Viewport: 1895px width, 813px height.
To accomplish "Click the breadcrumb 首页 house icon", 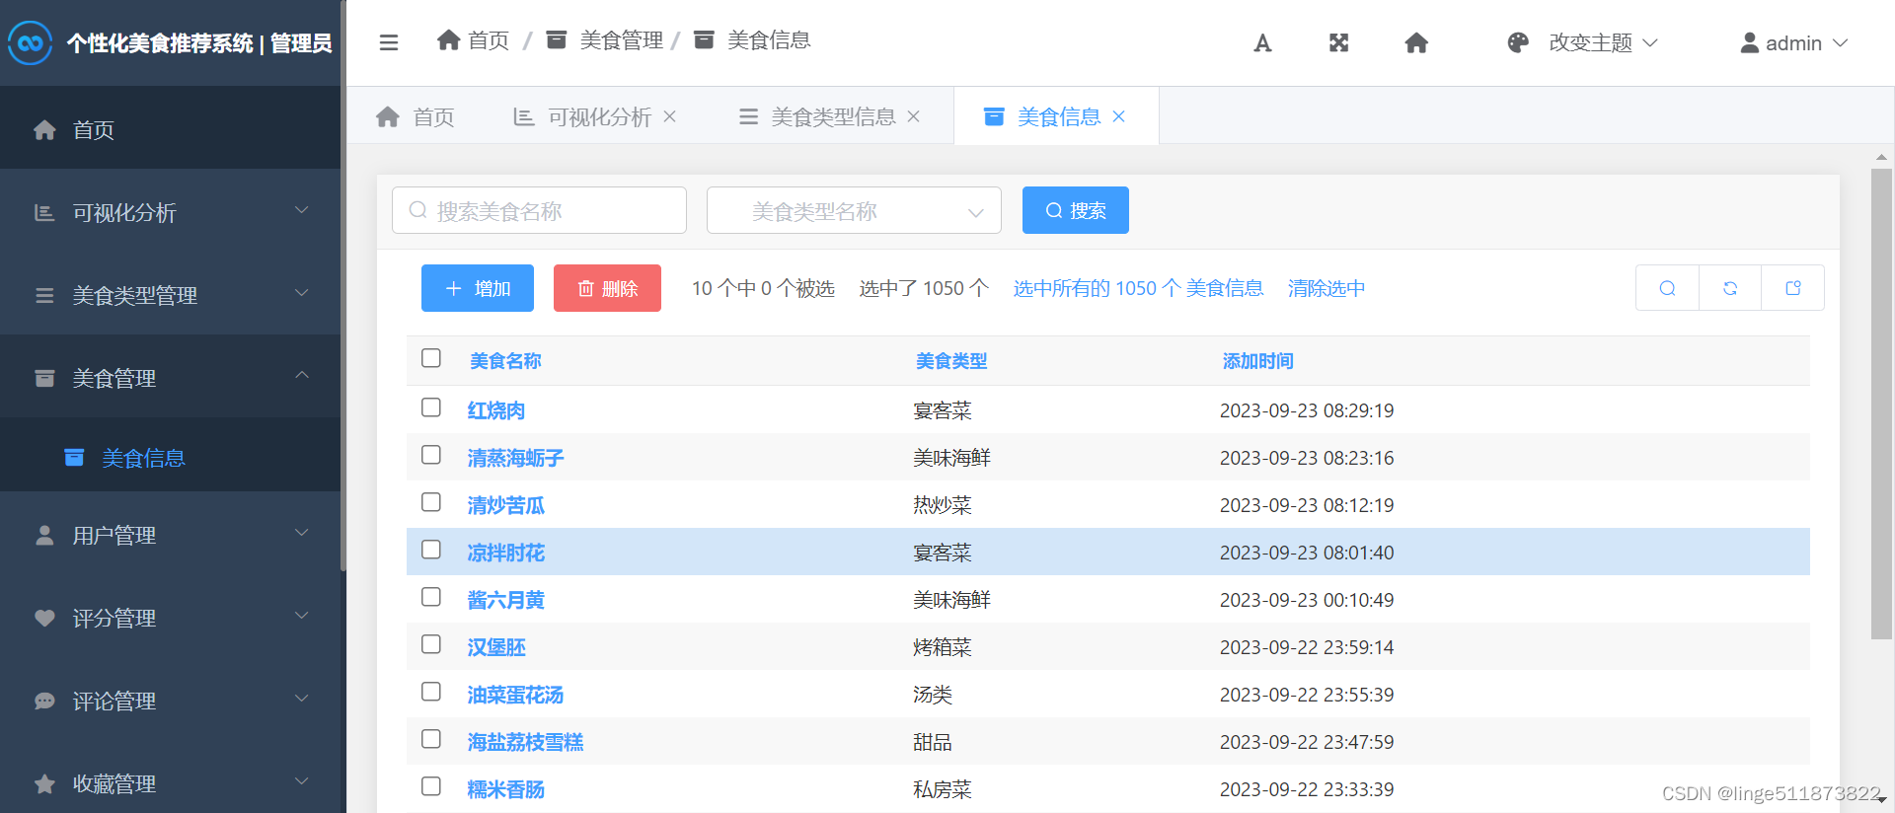I will [x=449, y=39].
